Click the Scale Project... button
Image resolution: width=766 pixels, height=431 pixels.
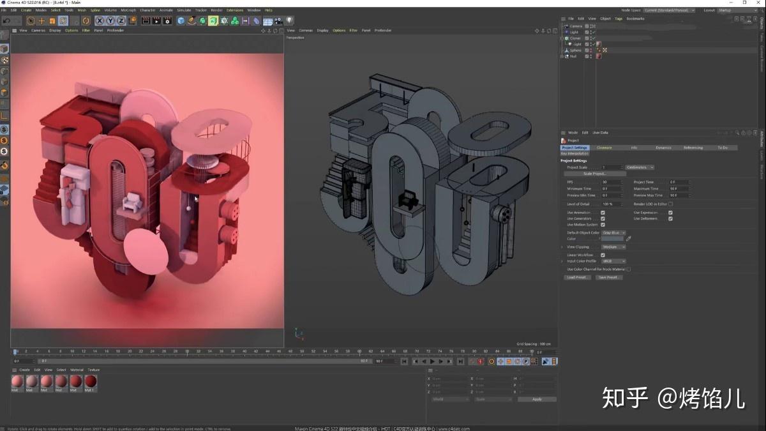point(595,174)
